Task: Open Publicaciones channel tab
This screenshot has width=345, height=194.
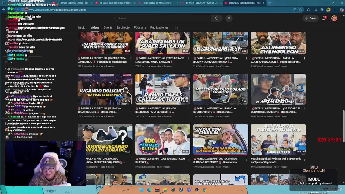Action: pyautogui.click(x=159, y=27)
